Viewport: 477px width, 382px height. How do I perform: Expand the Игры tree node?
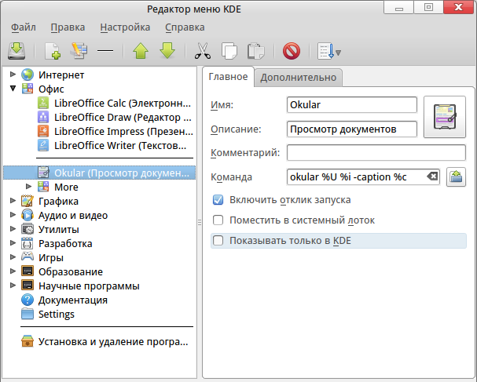(x=13, y=257)
